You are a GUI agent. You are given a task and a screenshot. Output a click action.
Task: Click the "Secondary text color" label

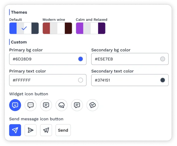(x=112, y=71)
